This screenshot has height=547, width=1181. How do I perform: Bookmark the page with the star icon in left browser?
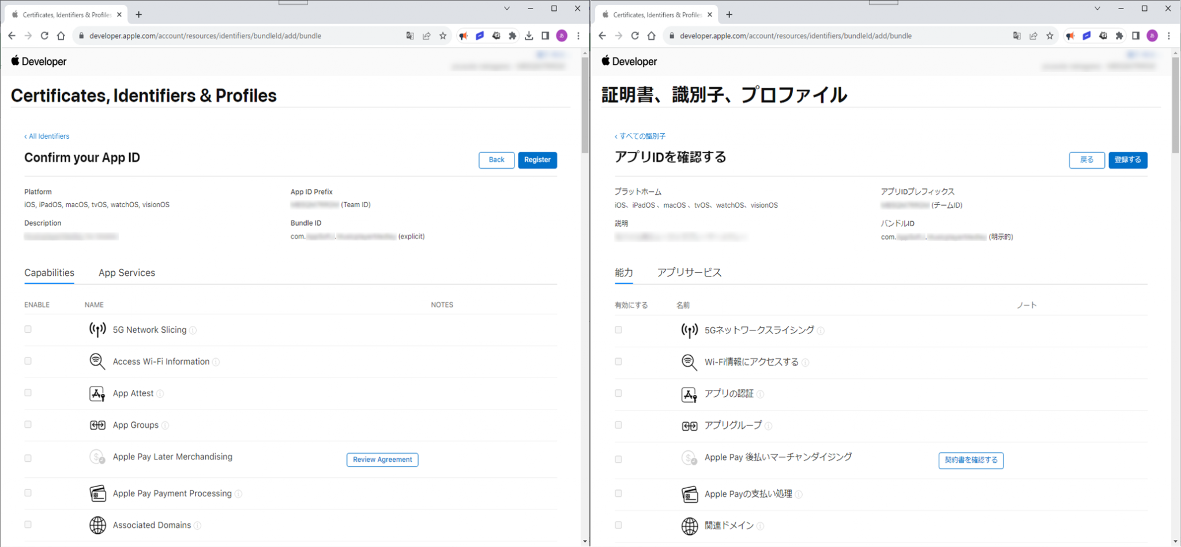click(443, 36)
